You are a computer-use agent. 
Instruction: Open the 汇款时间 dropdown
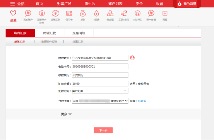tap(100, 91)
